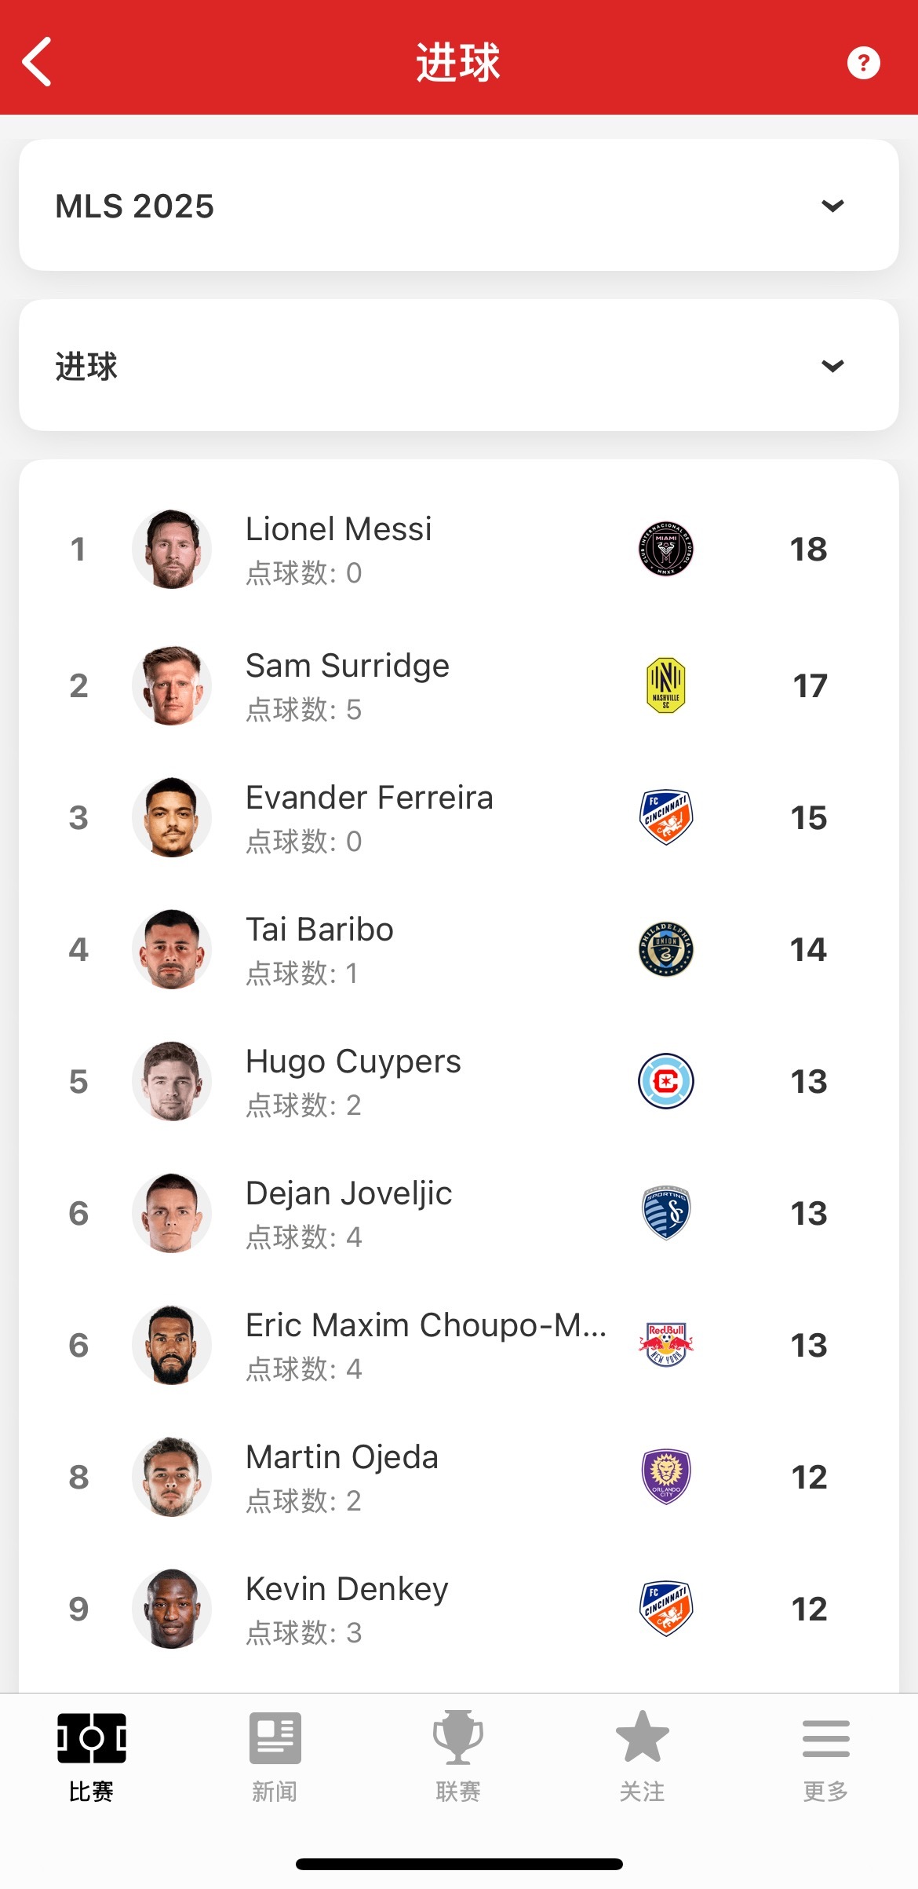Tap the New York Red Bulls crest
918x1889 pixels.
[665, 1345]
